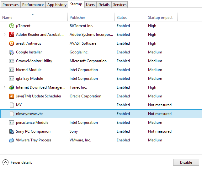This screenshot has width=202, height=170.
Task: Click the Google Installer icon
Action: point(12,52)
